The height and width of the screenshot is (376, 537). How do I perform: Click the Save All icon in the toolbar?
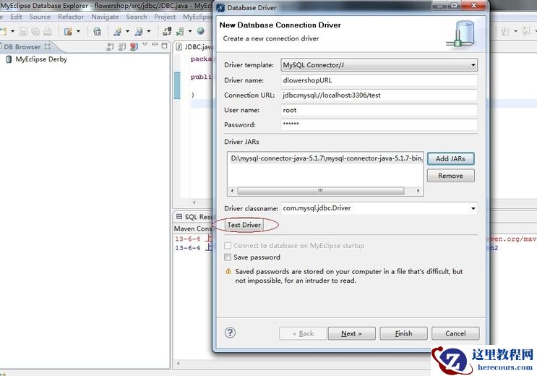click(x=35, y=32)
